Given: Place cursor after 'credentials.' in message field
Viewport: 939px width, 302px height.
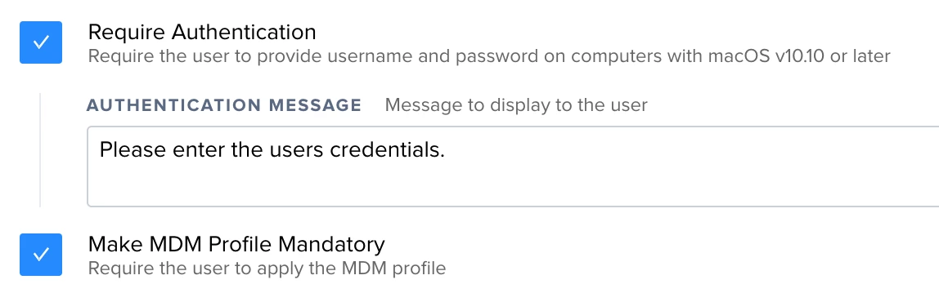Looking at the screenshot, I should pyautogui.click(x=447, y=149).
